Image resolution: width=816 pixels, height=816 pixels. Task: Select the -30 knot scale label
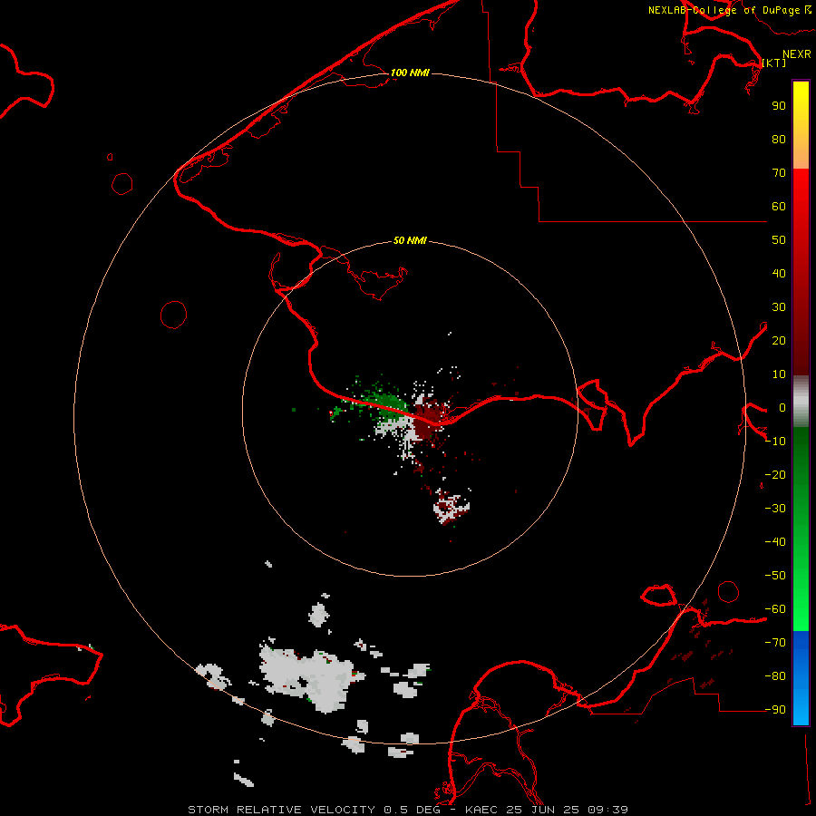click(x=775, y=509)
